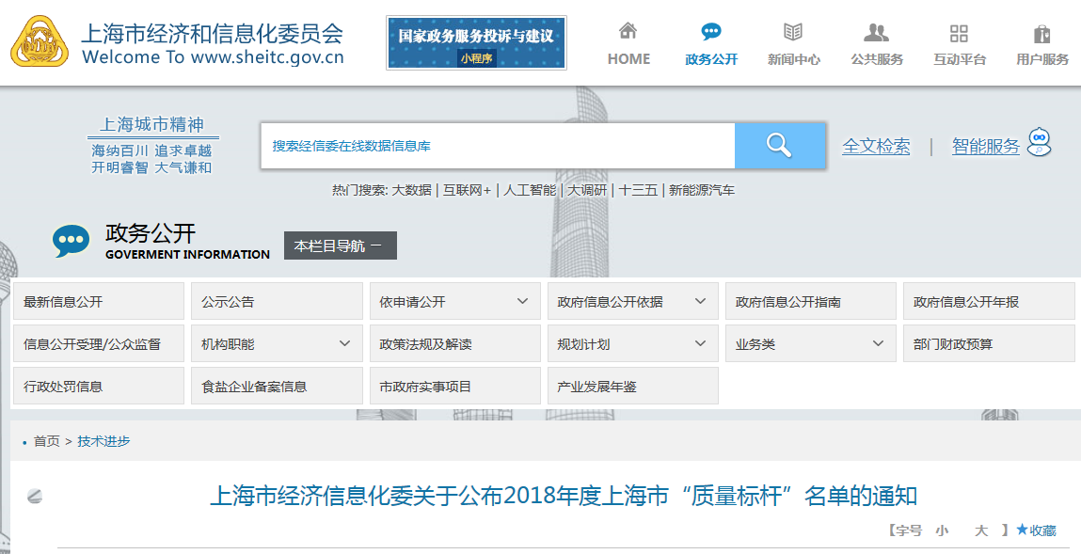Open the 互动平台 grid icon
This screenshot has width=1081, height=554.
[959, 34]
